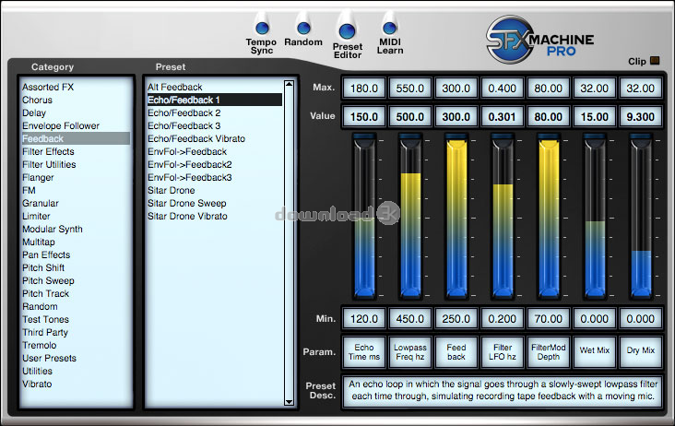Click the Dry Mix parameter label

click(641, 352)
